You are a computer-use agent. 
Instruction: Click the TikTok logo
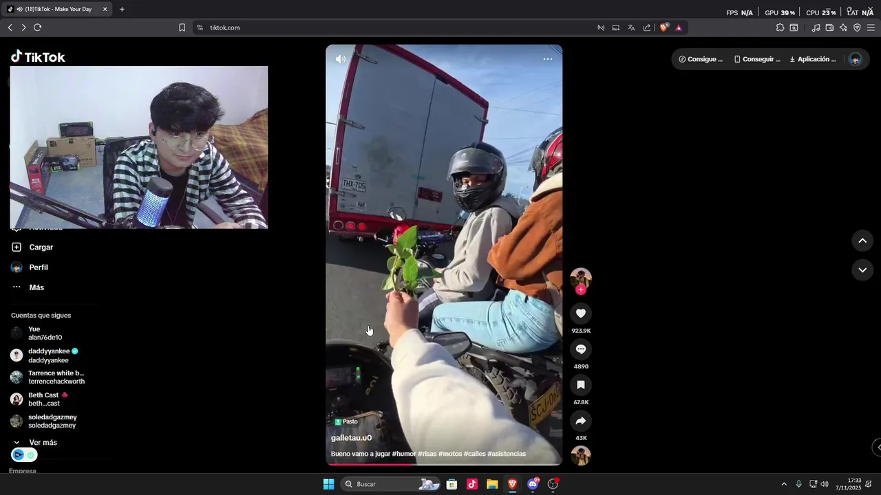38,57
